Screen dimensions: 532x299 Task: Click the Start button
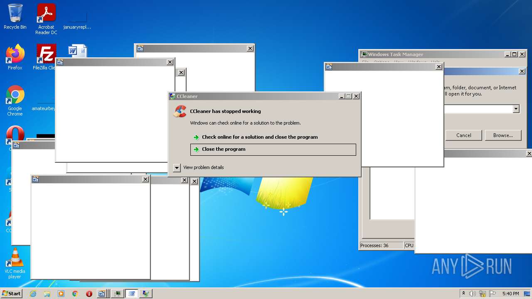click(12, 293)
